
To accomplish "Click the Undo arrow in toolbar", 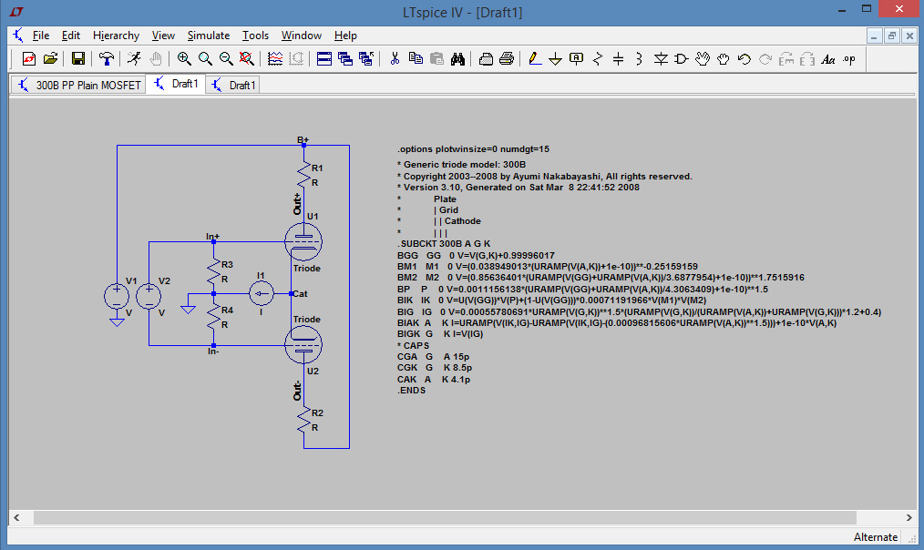I will (744, 59).
